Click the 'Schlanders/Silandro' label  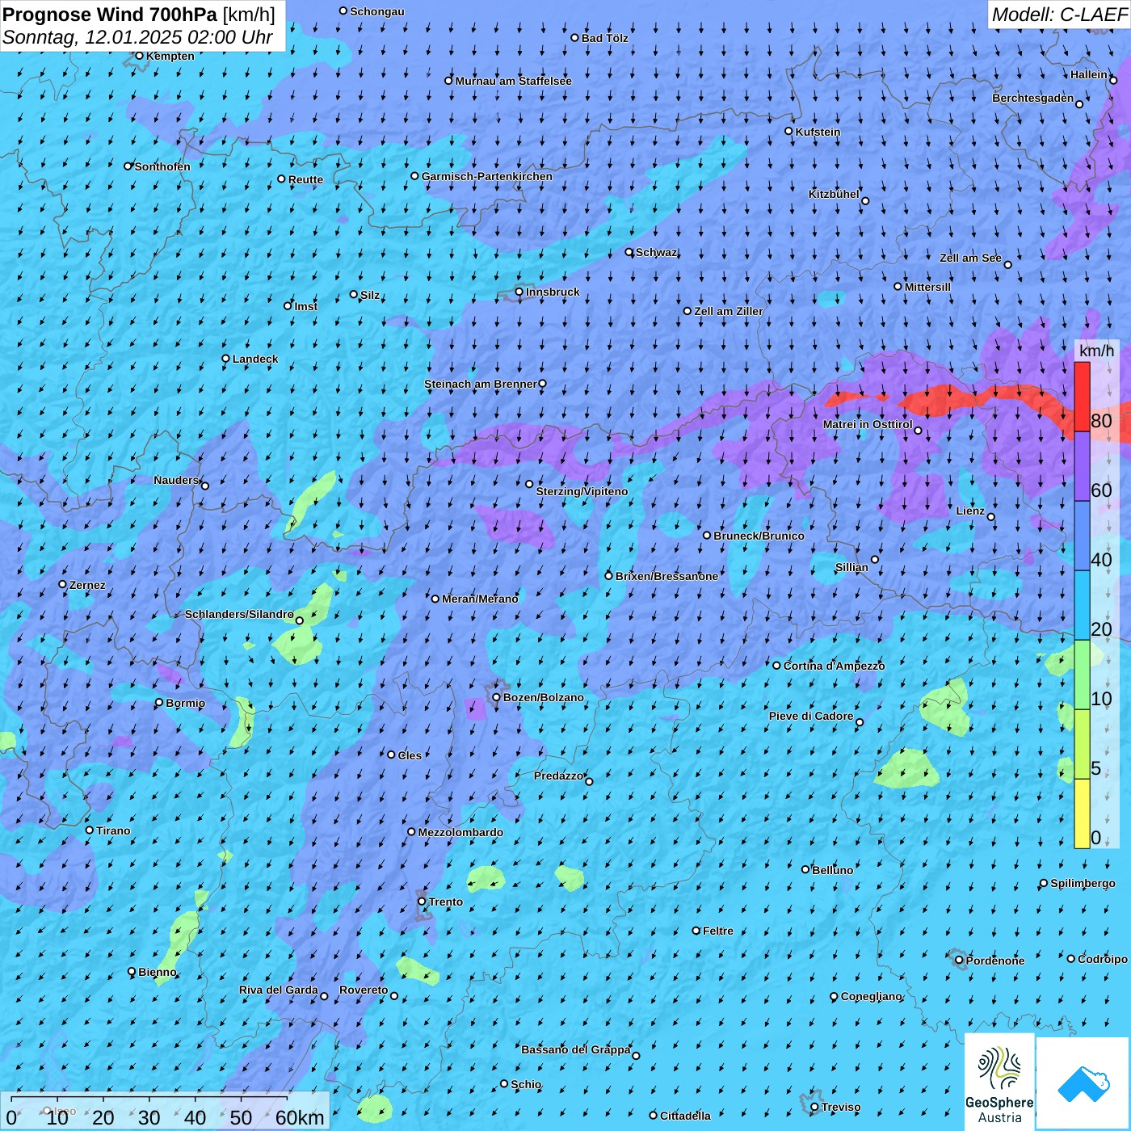coord(239,614)
